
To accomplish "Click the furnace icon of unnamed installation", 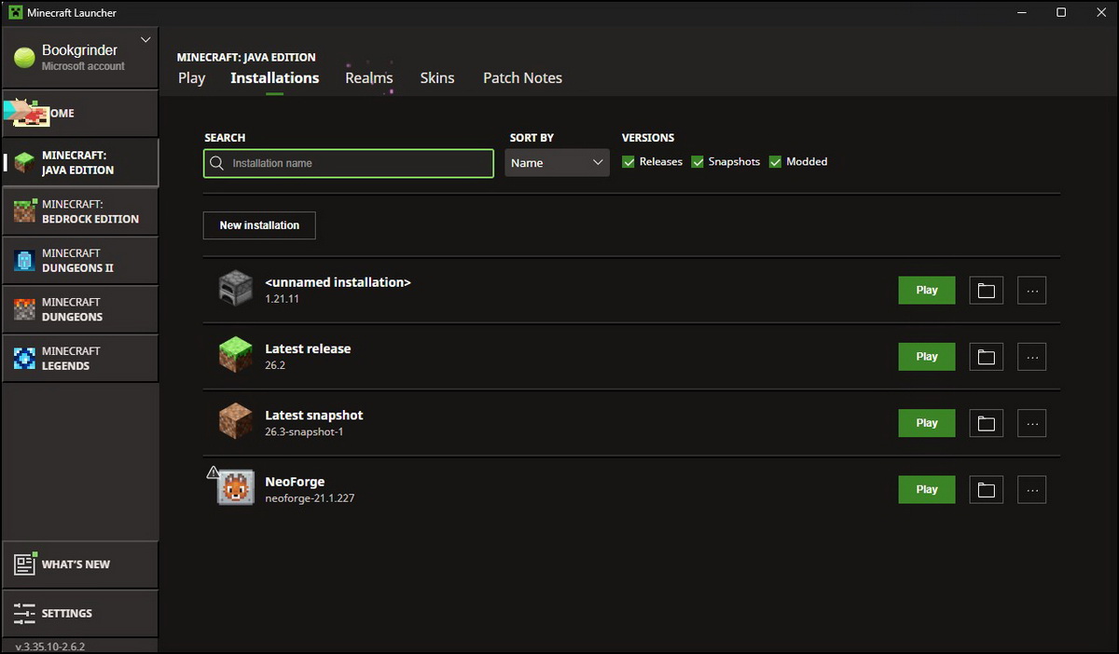I will point(235,289).
